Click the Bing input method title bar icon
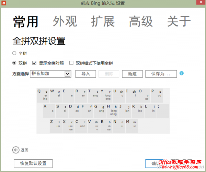The width and height of the screenshot is (206, 172). pyautogui.click(x=4, y=3)
